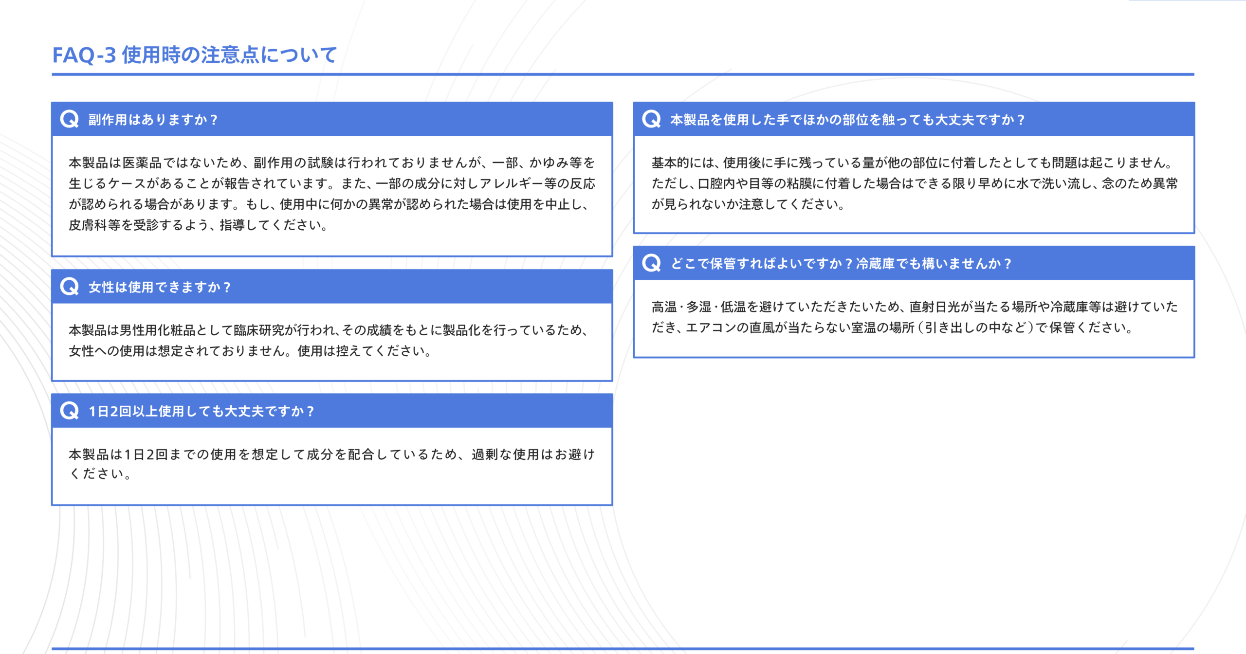Click the question 本製品を使用した手でほかの部位を触っても大丈夫ですか？
Image resolution: width=1246 pixels, height=654 pixels.
848,119
